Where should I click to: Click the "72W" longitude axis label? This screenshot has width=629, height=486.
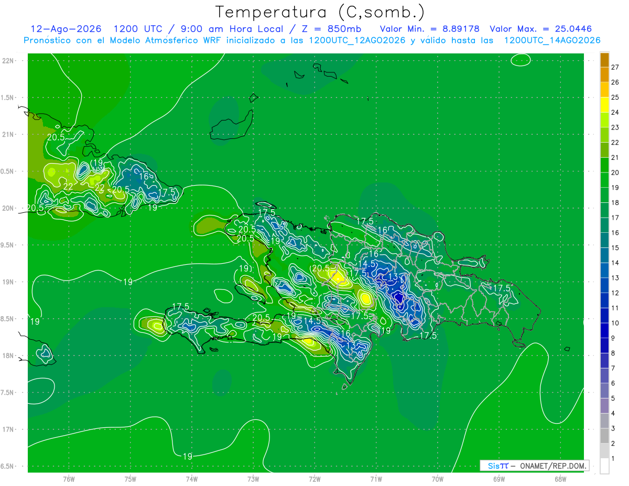314,479
